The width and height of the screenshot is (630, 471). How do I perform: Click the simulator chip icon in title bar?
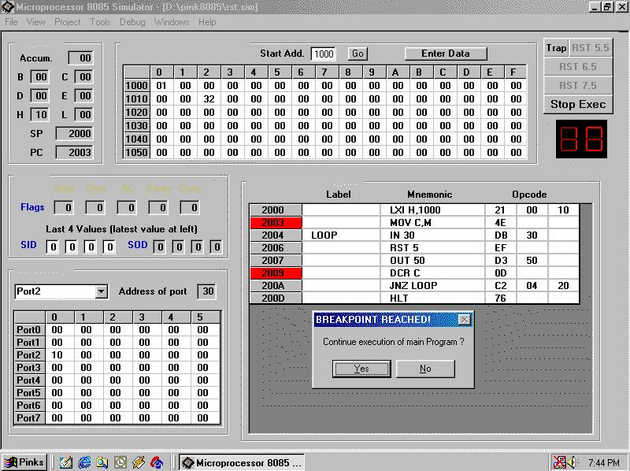[x=7, y=6]
